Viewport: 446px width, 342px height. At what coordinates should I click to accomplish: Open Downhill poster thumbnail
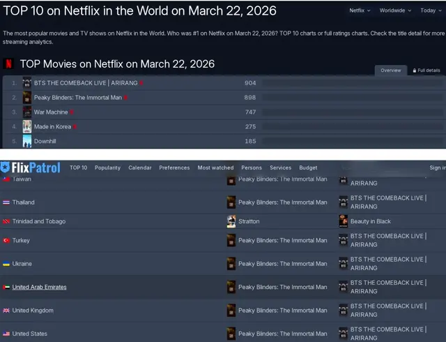(x=27, y=141)
